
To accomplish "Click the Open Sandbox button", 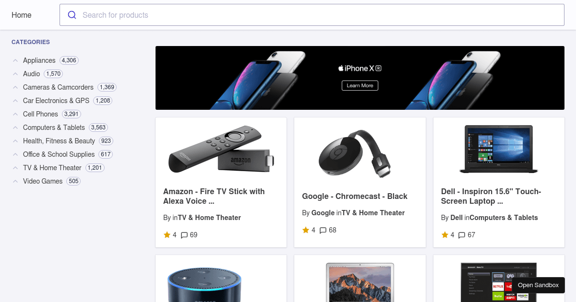I will pos(538,285).
